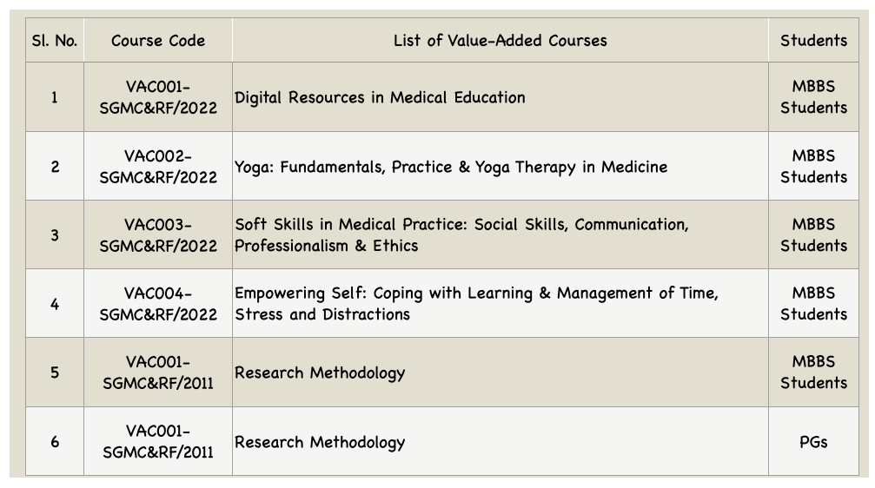Viewport: 875px width, 488px height.
Task: Click 'MBBS Students' cell for Research Methodology
Action: coord(813,372)
